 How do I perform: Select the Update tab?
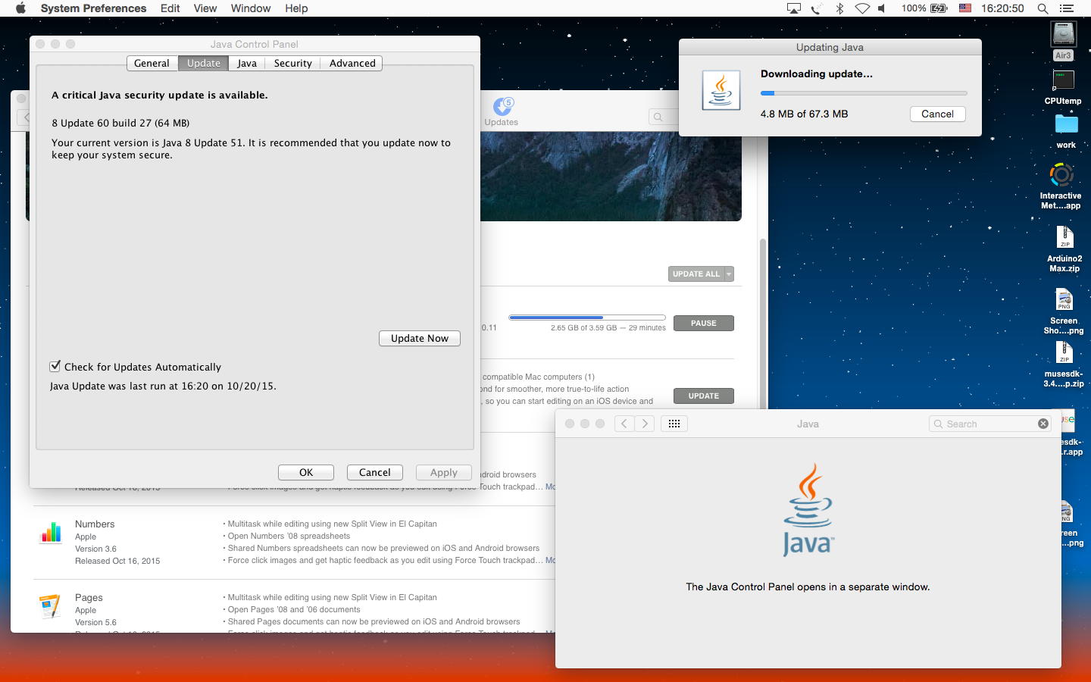pos(204,64)
